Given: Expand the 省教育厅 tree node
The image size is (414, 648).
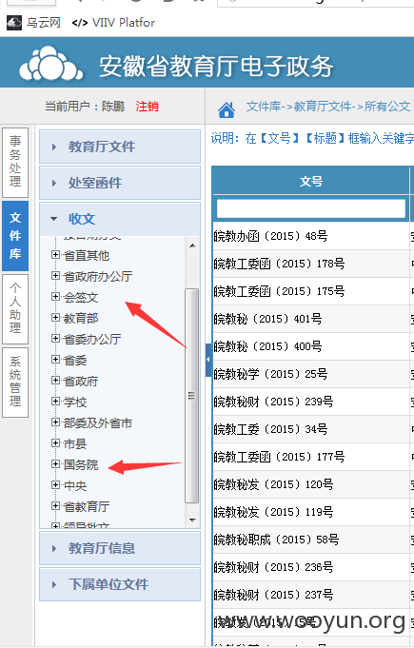Looking at the screenshot, I should (x=55, y=506).
